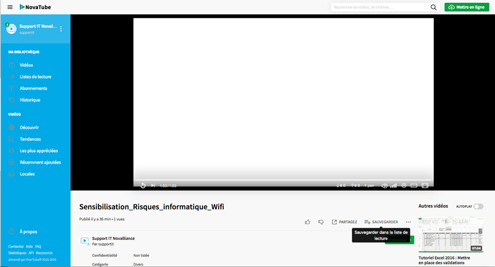Image resolution: width=495 pixels, height=267 pixels.
Task: Open player settings gear
Action: (404, 186)
